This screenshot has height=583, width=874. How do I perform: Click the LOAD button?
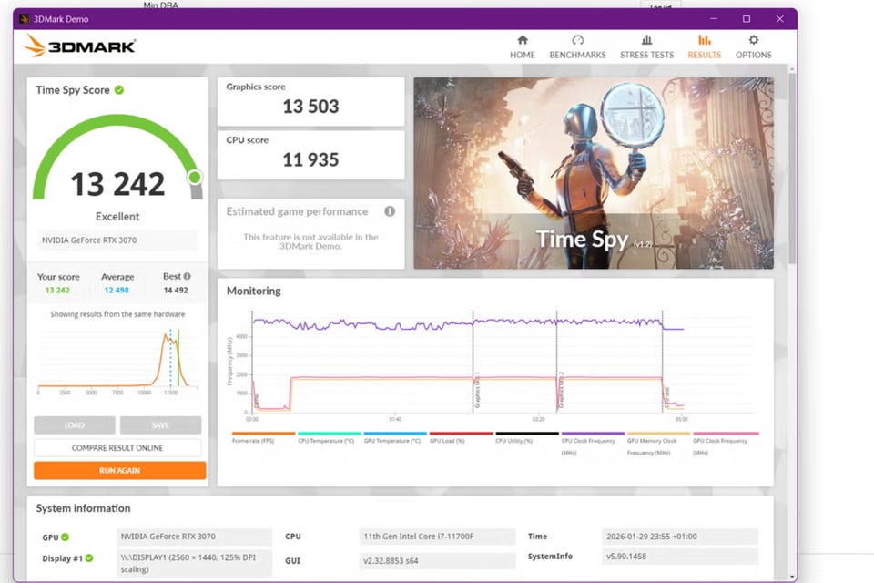point(74,425)
